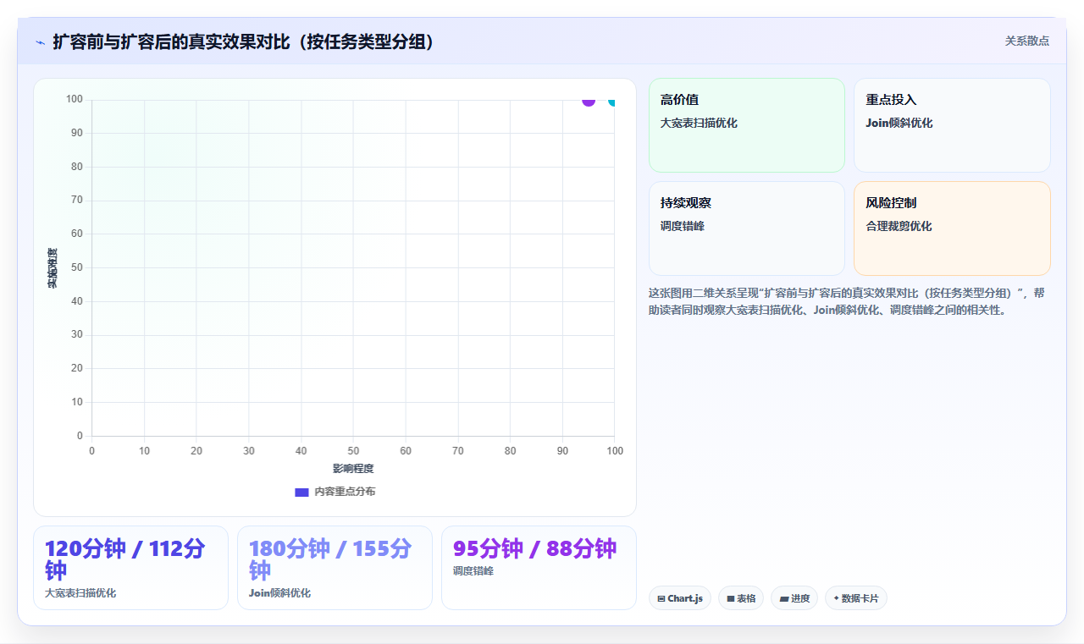1084x644 pixels.
Task: Click the 影响程度 x-axis title
Action: 353,469
